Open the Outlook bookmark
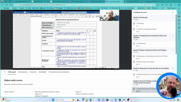The image size is (181, 102). (x=36, y=8)
